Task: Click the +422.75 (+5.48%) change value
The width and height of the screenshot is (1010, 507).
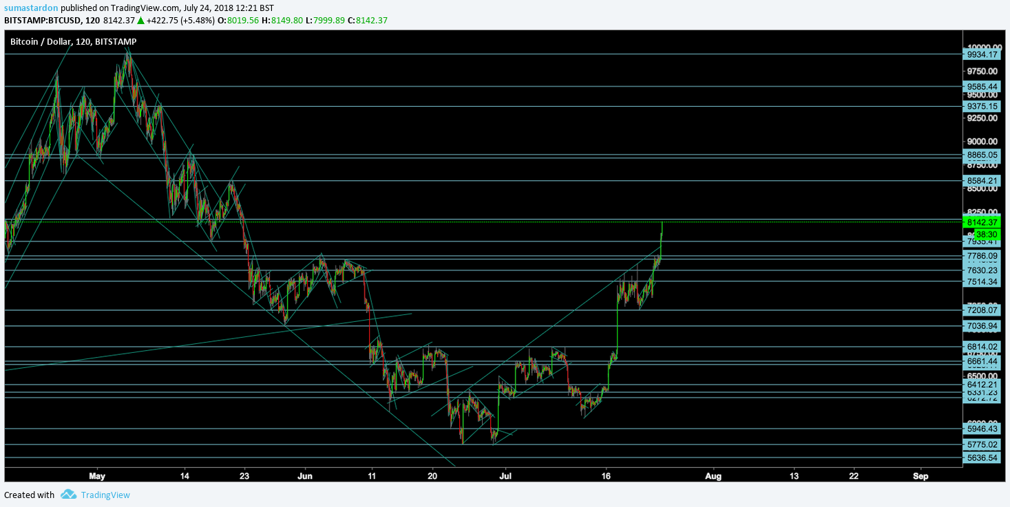Action: [x=180, y=20]
